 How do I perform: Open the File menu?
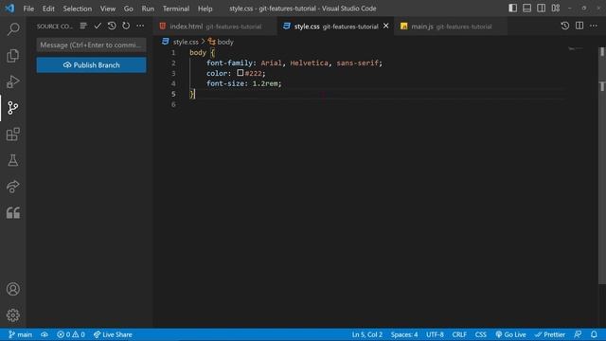coord(28,9)
